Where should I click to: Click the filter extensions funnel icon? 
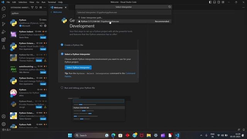coord(32,7)
